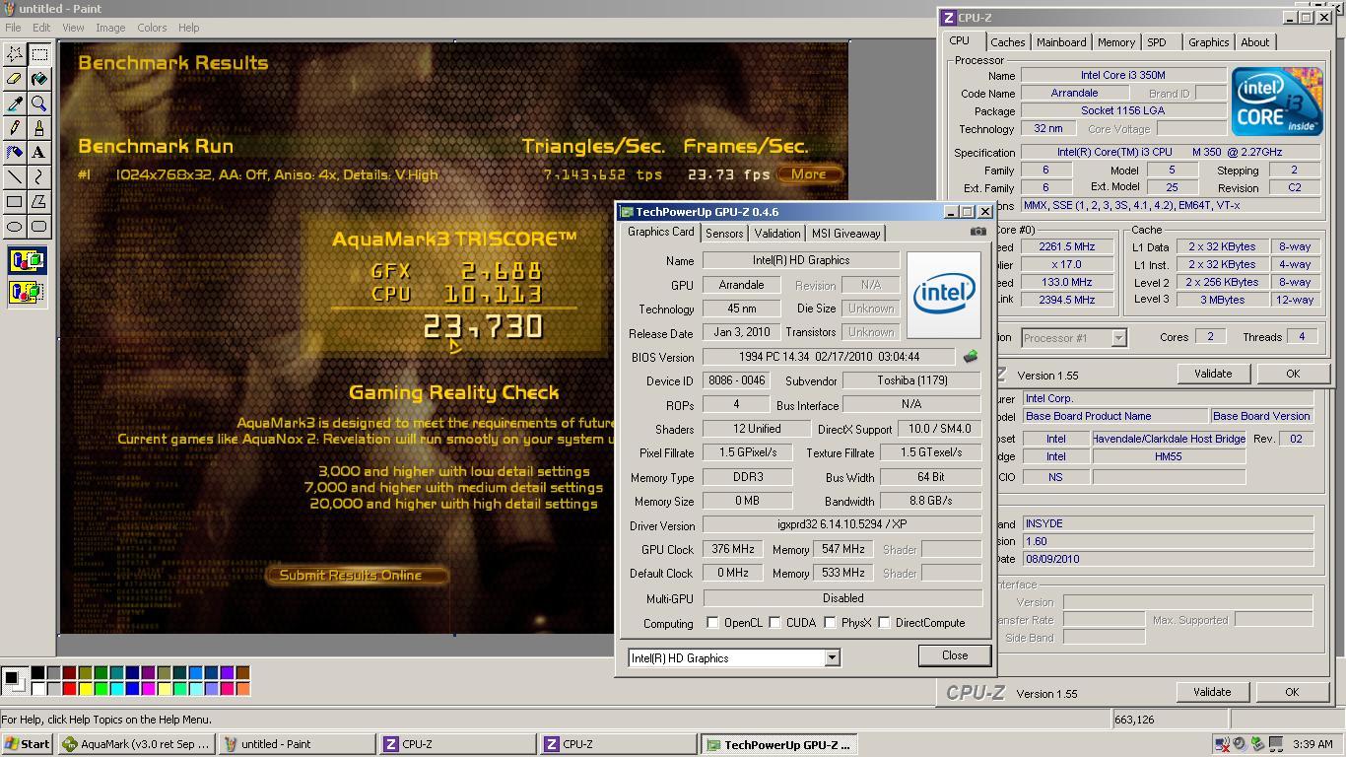Image resolution: width=1346 pixels, height=757 pixels.
Task: Click the BIOS save chip icon in GPU-Z
Action: pos(971,357)
